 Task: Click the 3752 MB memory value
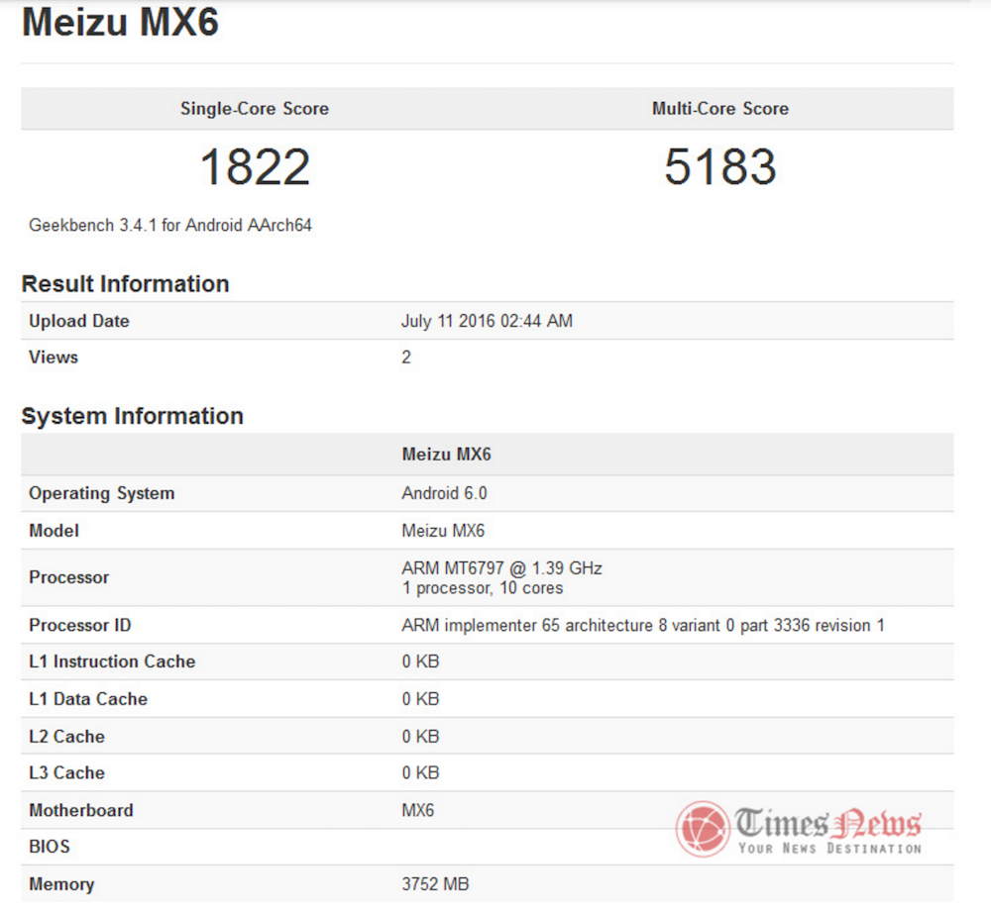coord(435,884)
